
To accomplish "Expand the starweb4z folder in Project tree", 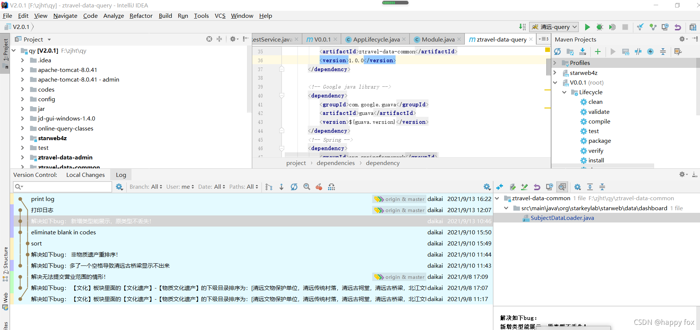I will (x=22, y=138).
